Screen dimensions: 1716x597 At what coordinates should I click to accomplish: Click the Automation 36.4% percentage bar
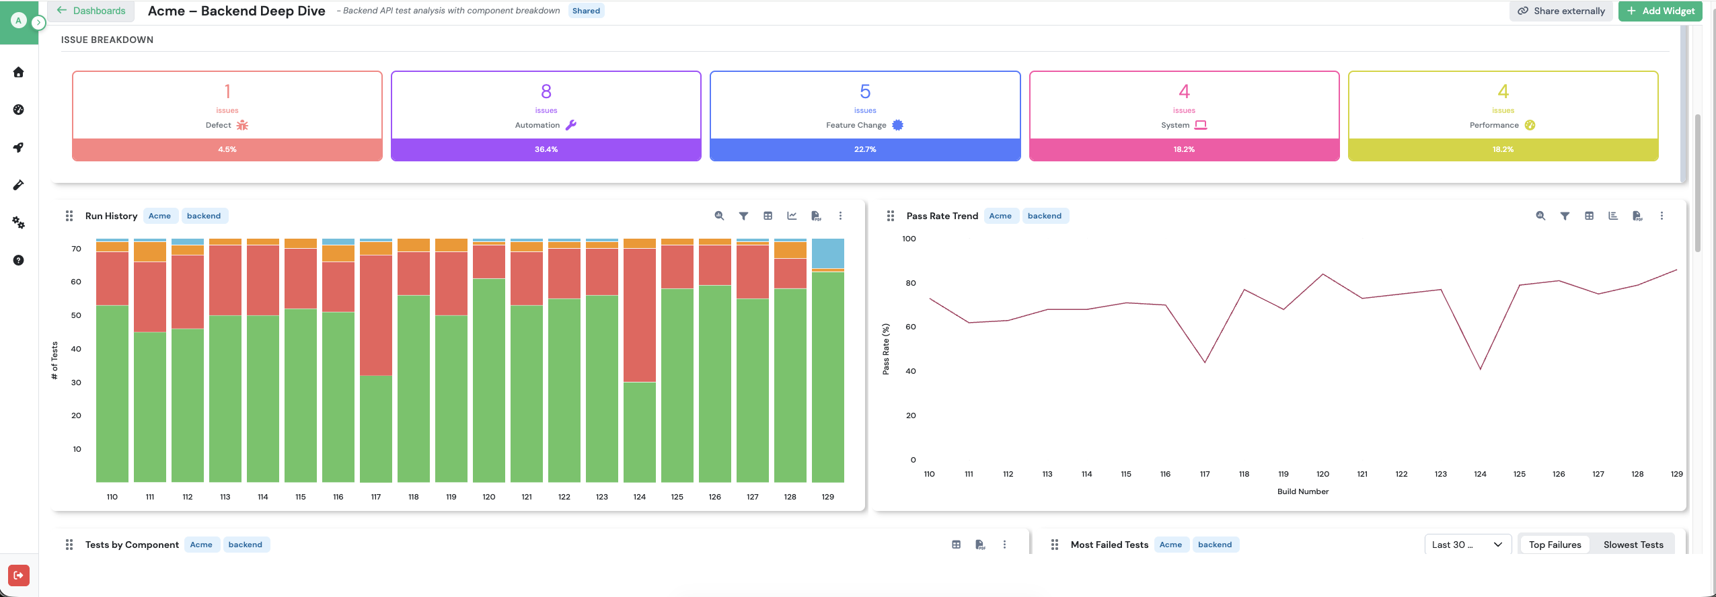(546, 149)
